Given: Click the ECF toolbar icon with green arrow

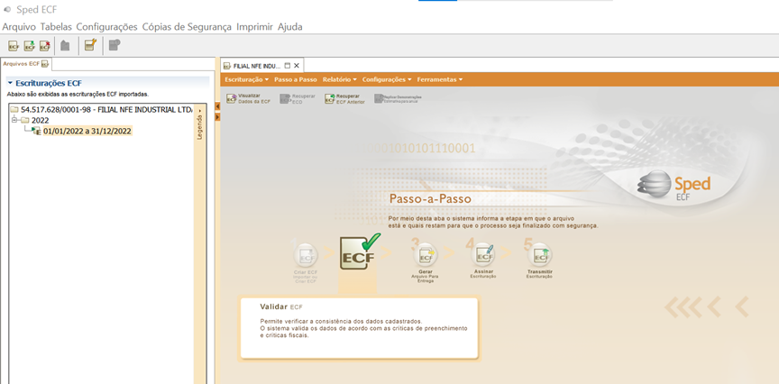Looking at the screenshot, I should 30,46.
